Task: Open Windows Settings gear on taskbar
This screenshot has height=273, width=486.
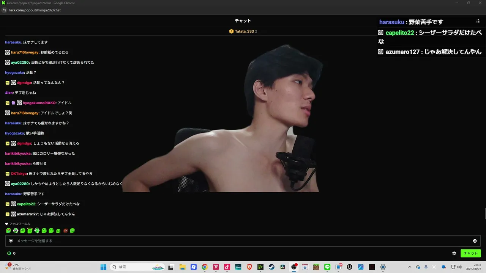Action: [x=383, y=267]
